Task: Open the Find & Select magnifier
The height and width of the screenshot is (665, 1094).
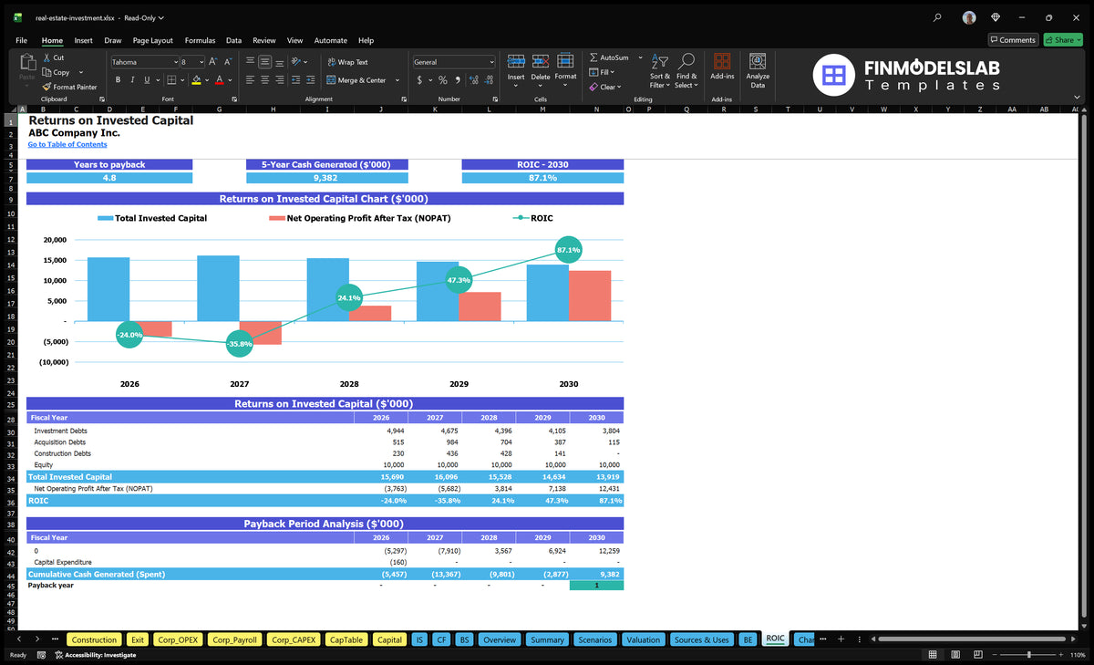Action: click(x=686, y=71)
